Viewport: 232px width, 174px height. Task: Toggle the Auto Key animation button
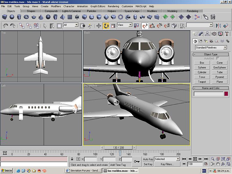pos(148,159)
